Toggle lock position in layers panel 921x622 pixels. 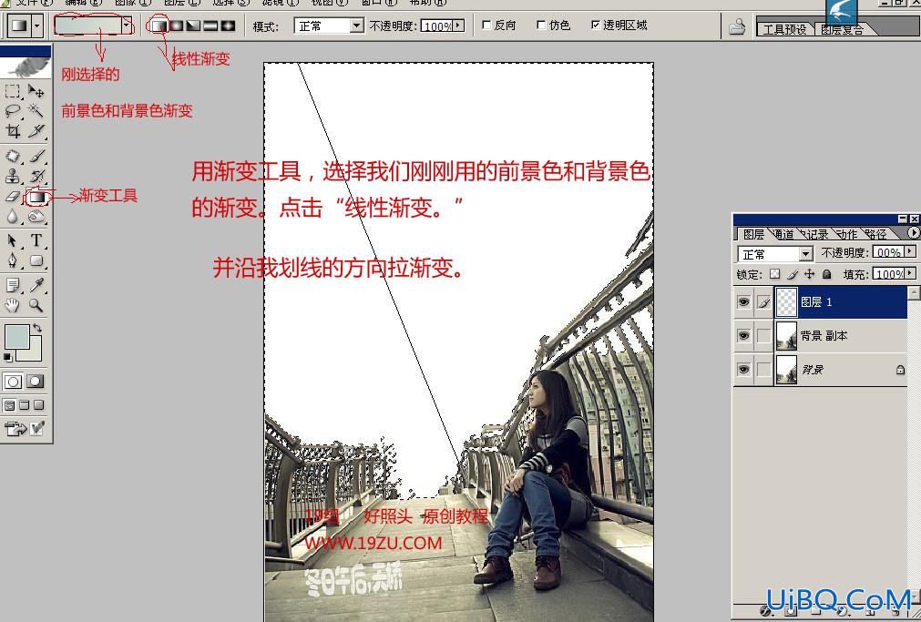point(809,274)
